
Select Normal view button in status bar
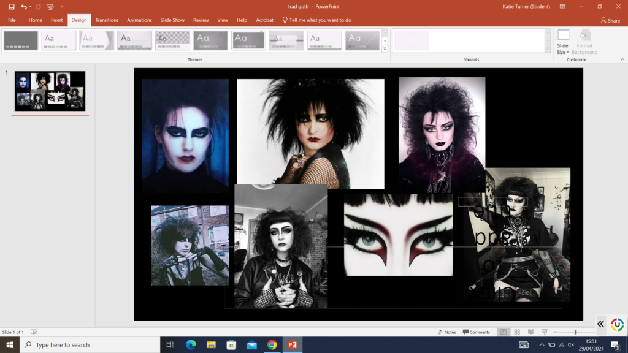(x=504, y=332)
